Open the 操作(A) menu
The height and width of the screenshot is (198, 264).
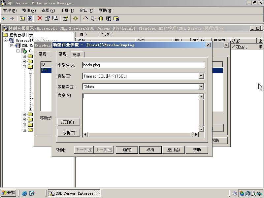coord(29,11)
